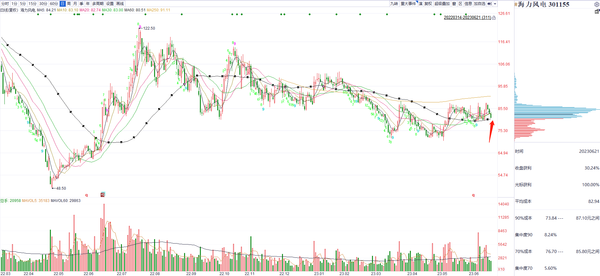The width and height of the screenshot is (600, 276).
Task: Switch to the 周 weekly chart tab
Action: click(x=69, y=4)
